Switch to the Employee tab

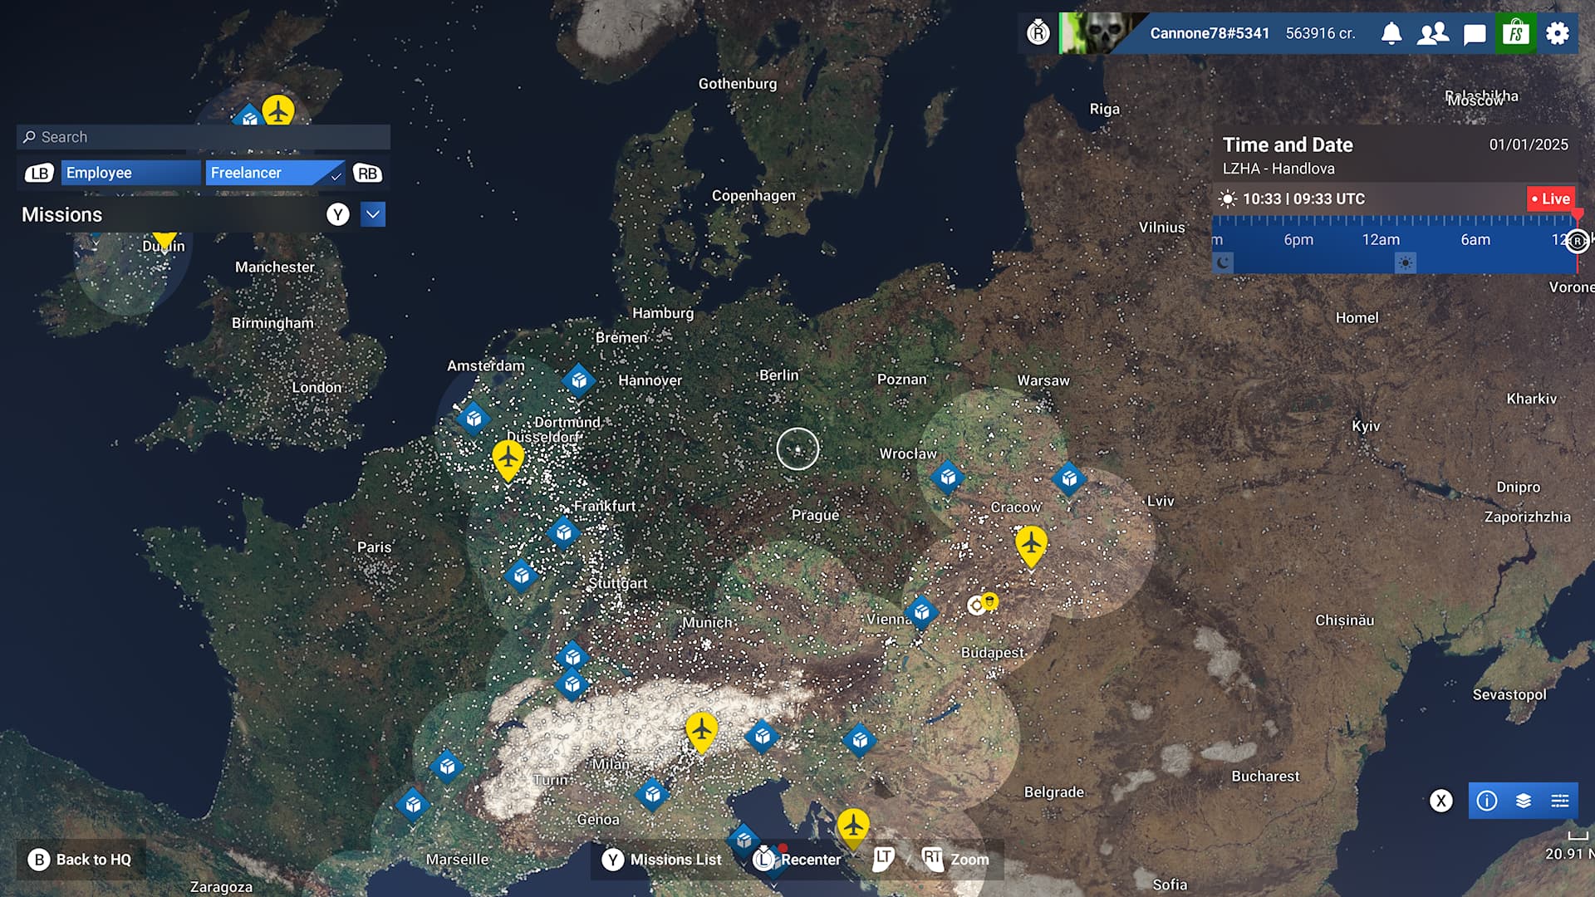coord(130,173)
